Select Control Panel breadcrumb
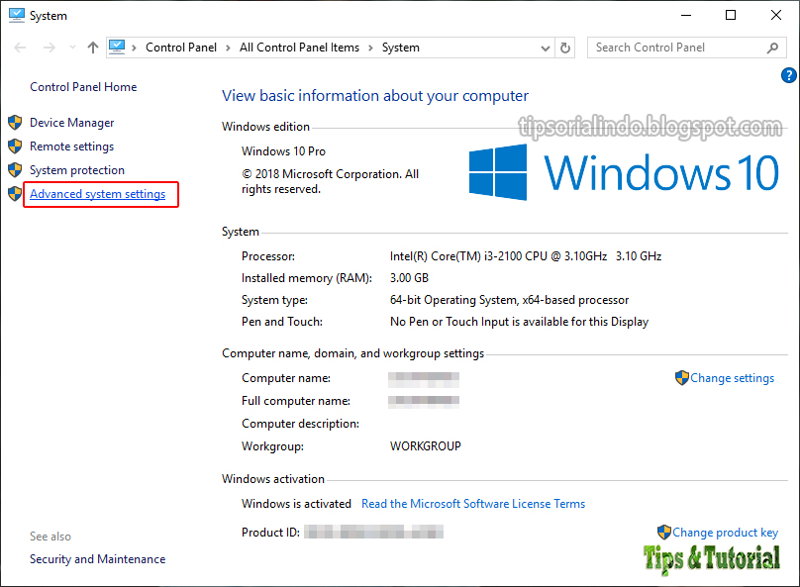The image size is (800, 587). click(x=180, y=48)
